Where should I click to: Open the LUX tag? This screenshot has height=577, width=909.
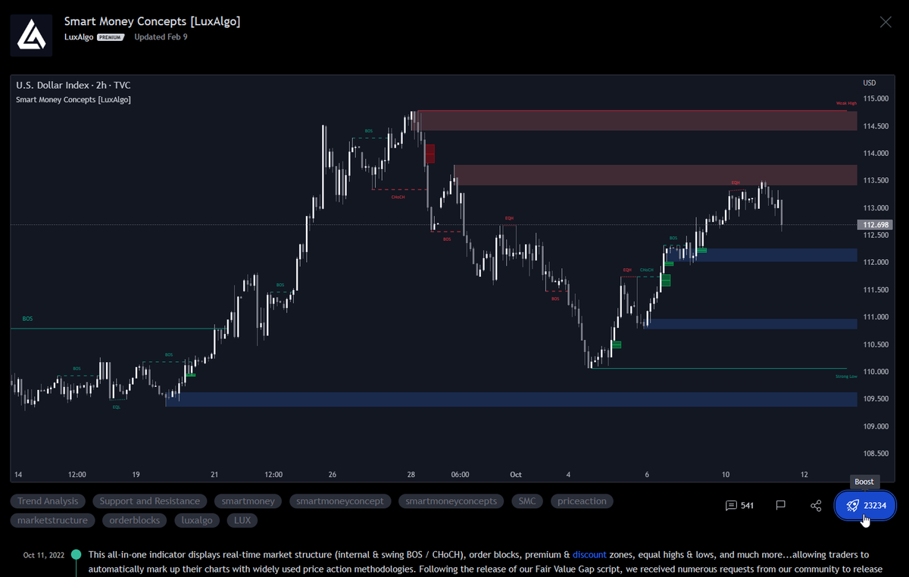pos(242,520)
